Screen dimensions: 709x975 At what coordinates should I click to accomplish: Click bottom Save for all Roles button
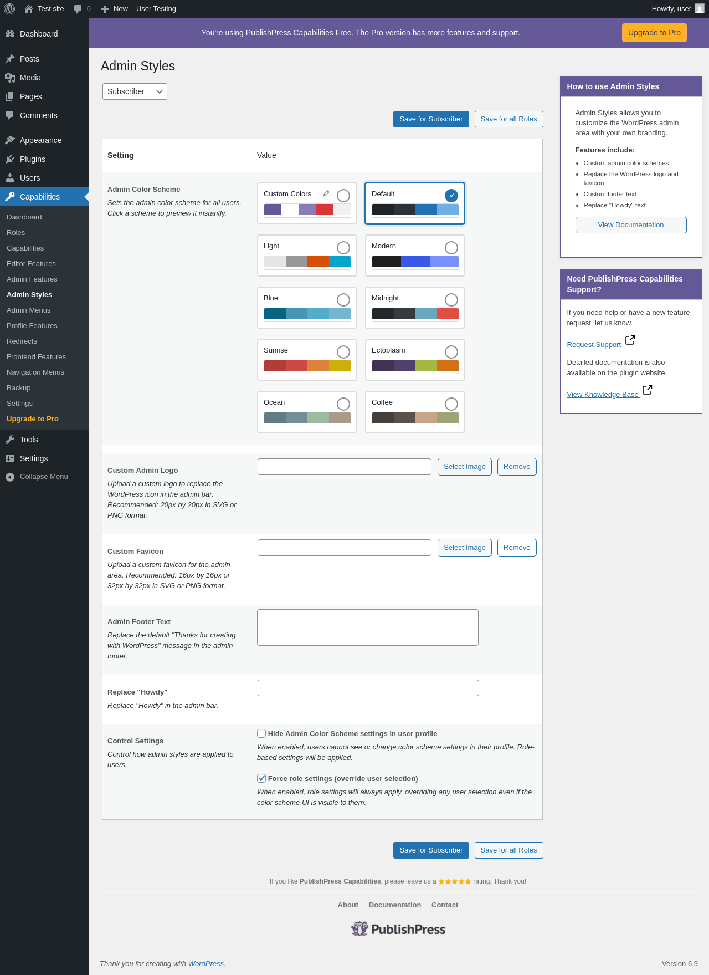(x=508, y=850)
